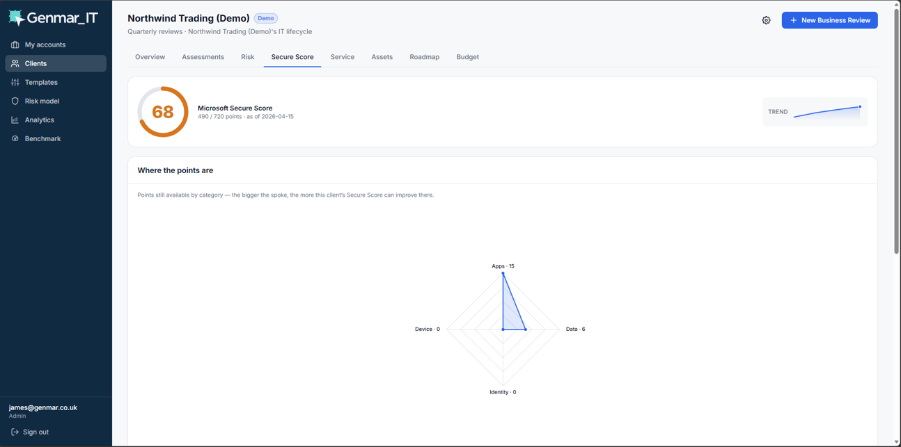This screenshot has height=447, width=901.
Task: Click the Secure Score 68 ring gauge
Action: point(163,112)
